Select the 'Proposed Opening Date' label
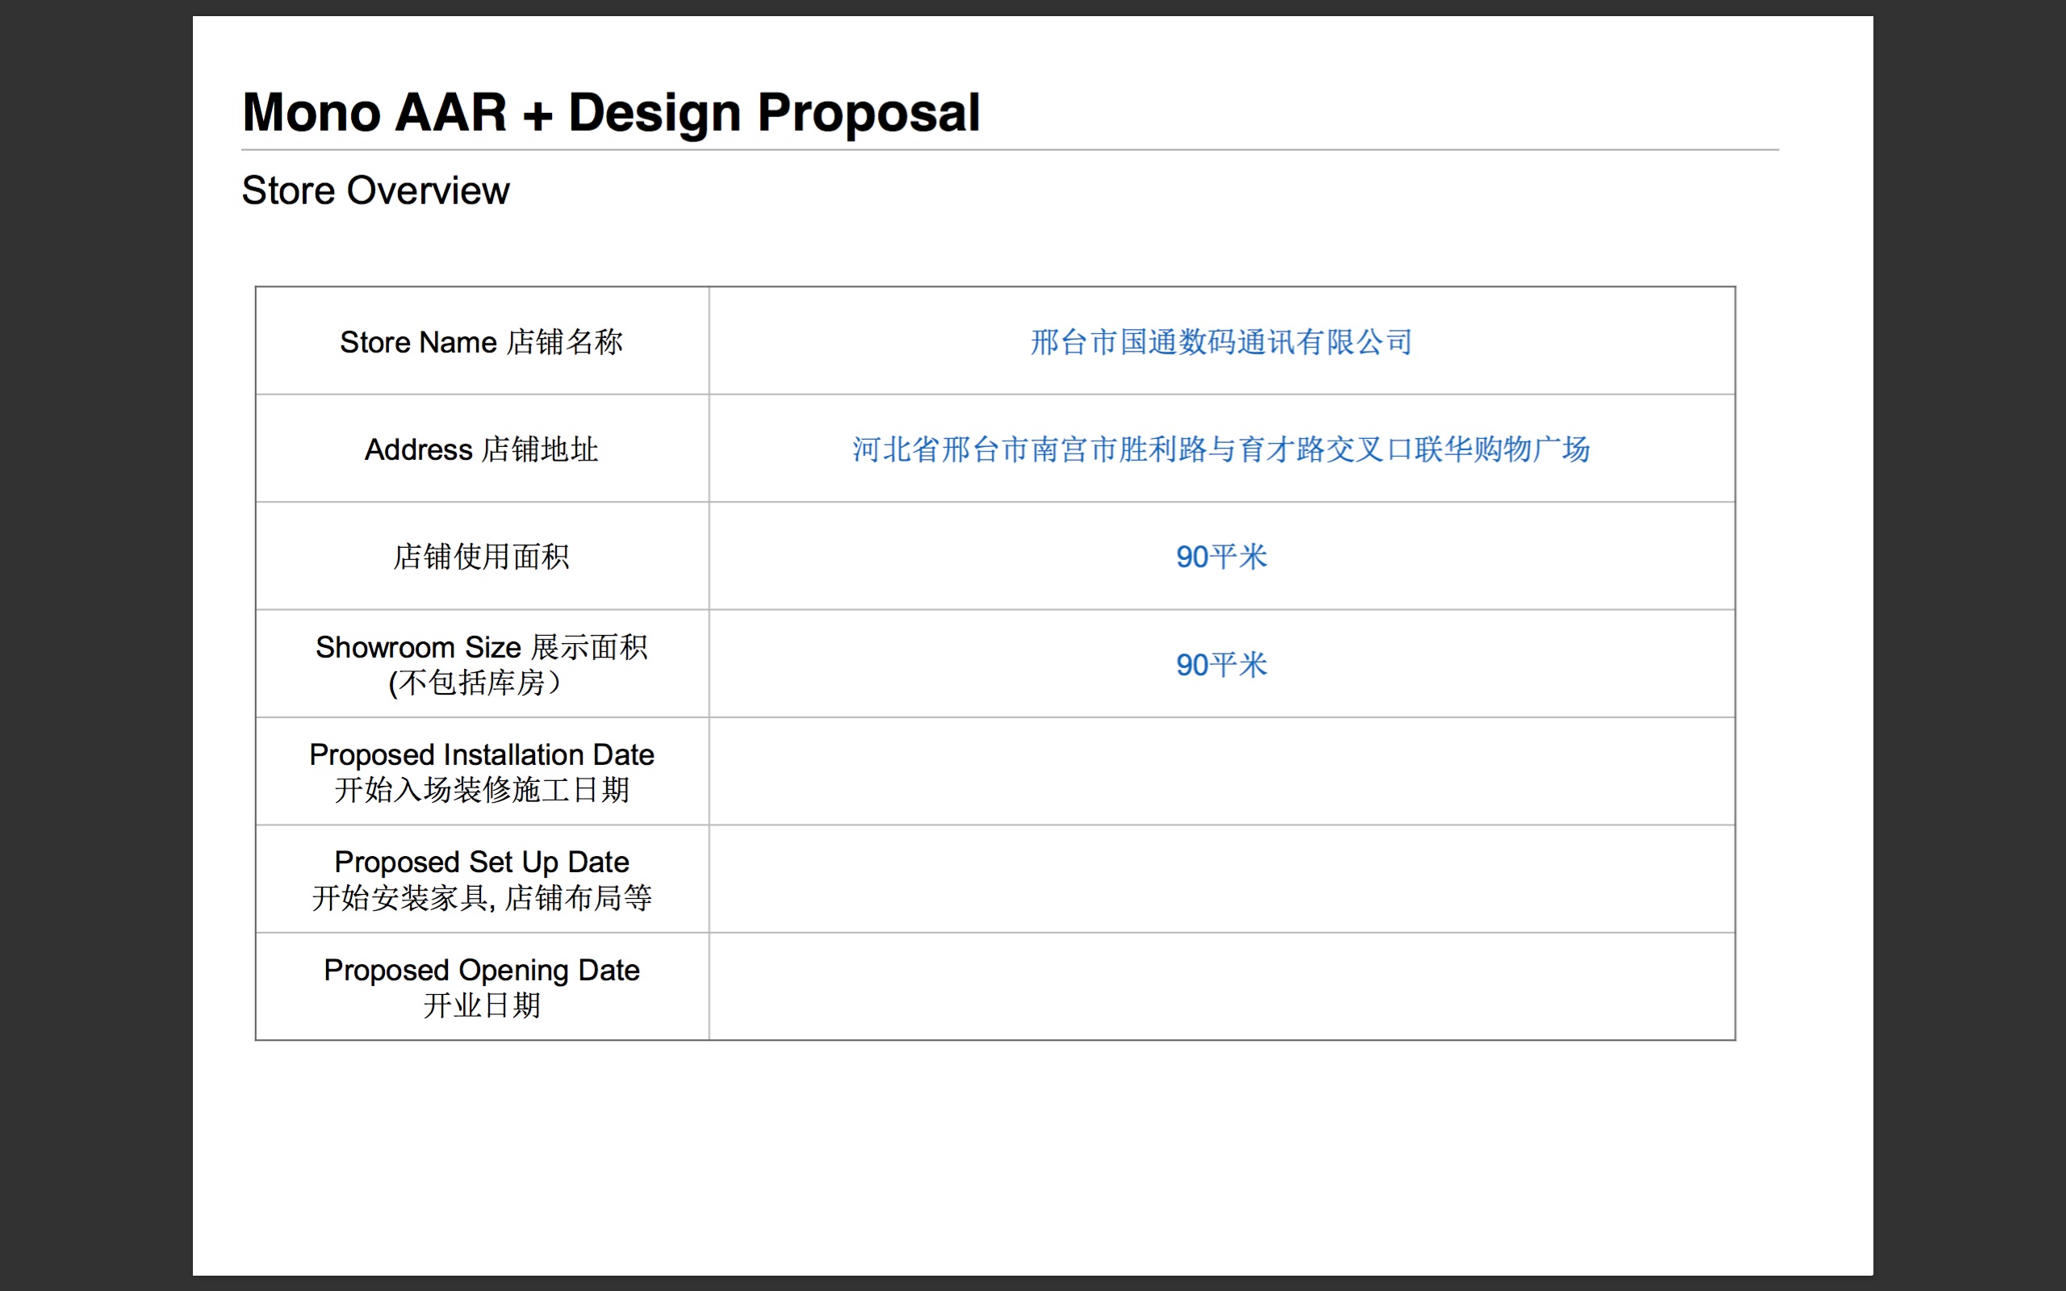The image size is (2066, 1291). pos(482,970)
